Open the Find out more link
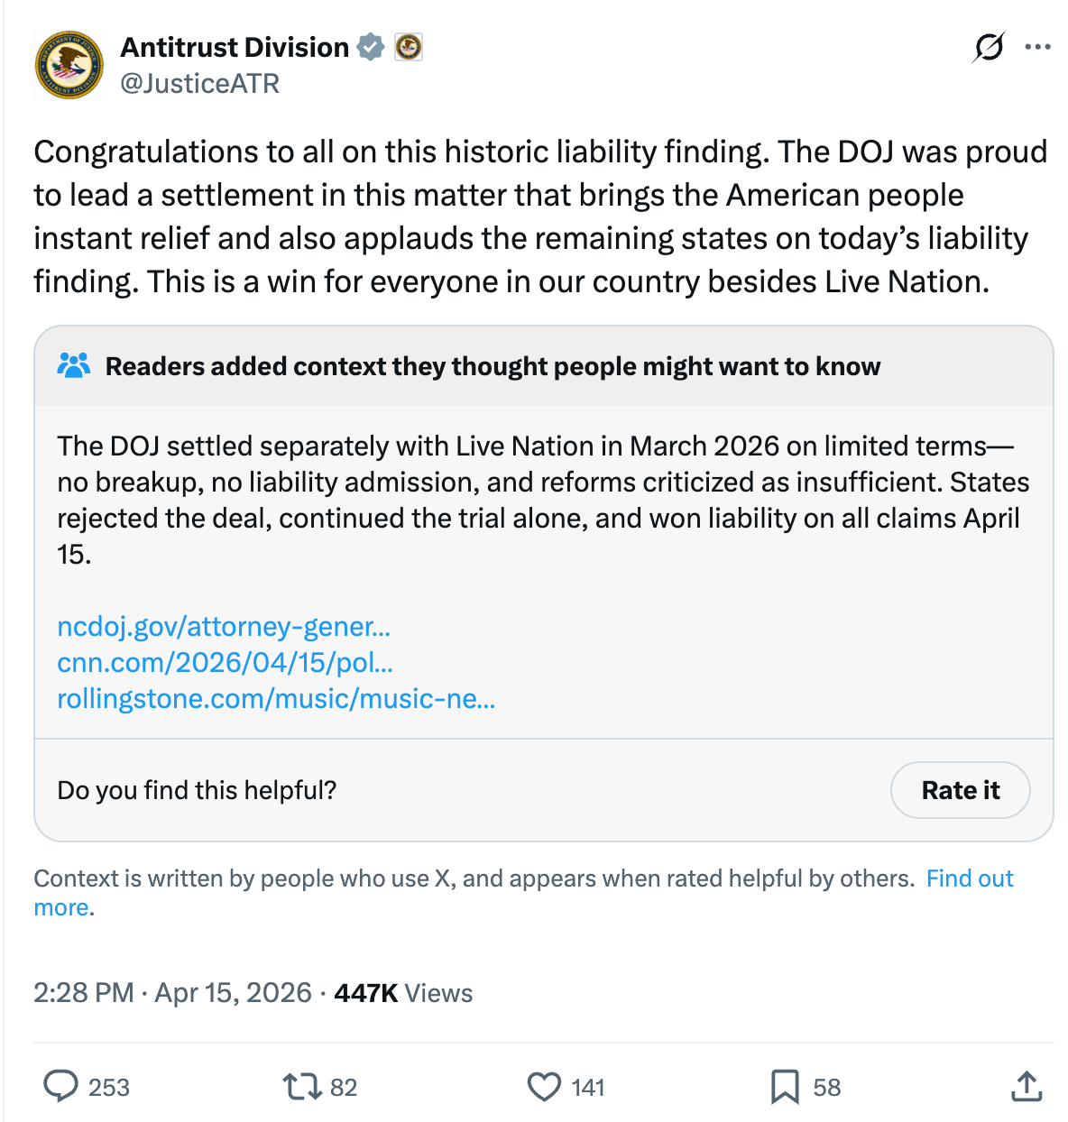 click(x=969, y=878)
